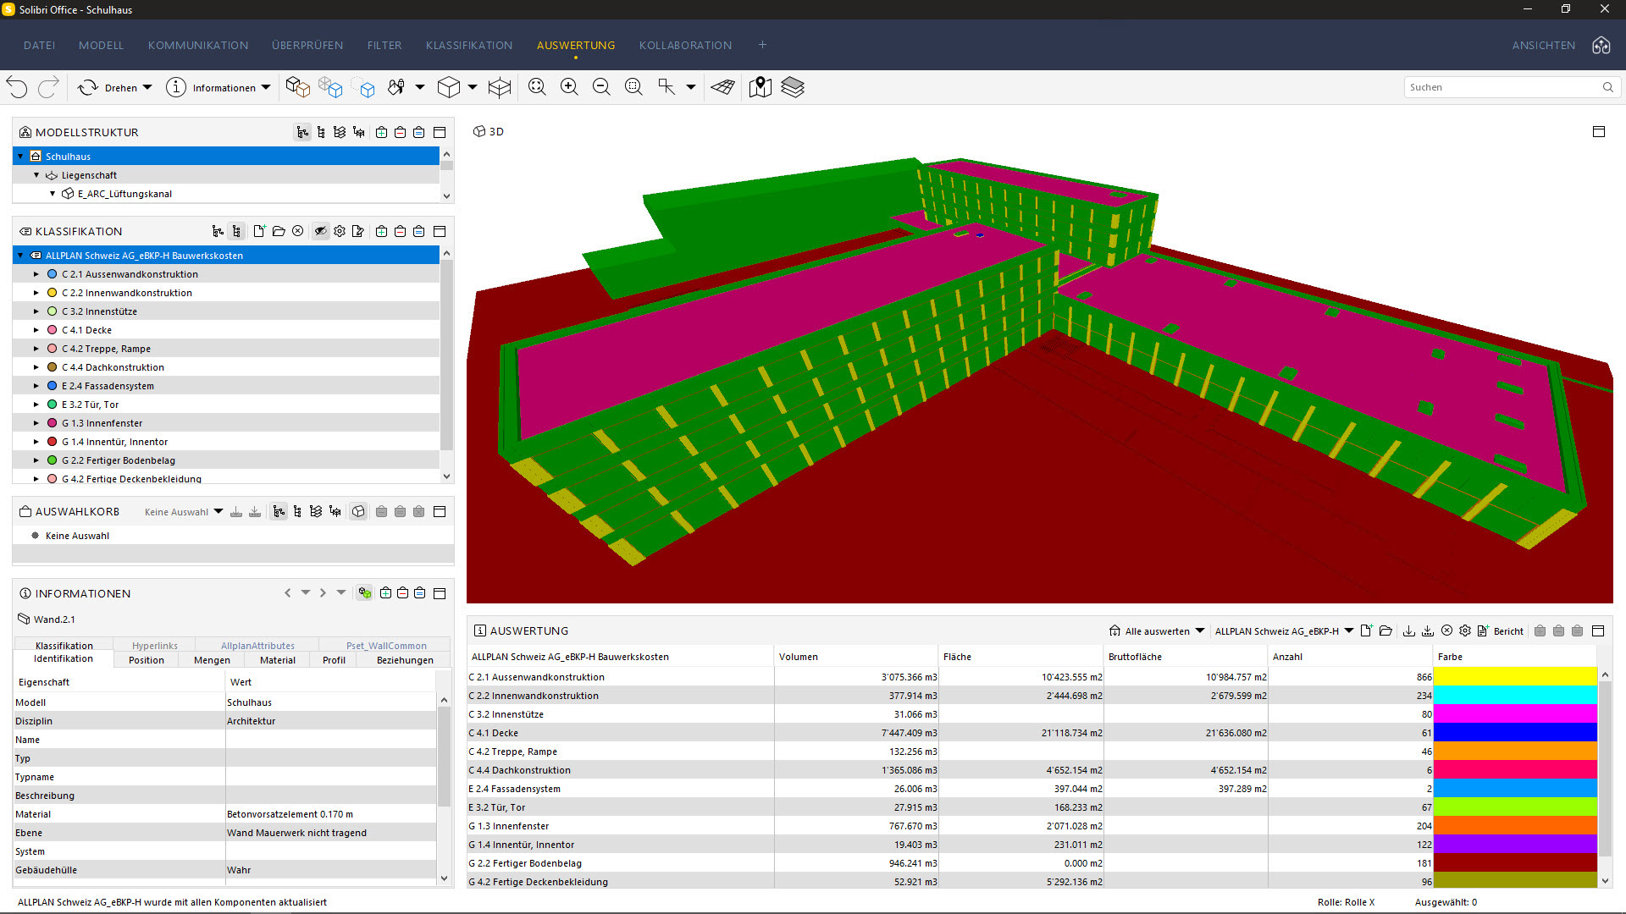Image resolution: width=1626 pixels, height=914 pixels.
Task: Fit the model with the zoom extents tool
Action: 537,87
